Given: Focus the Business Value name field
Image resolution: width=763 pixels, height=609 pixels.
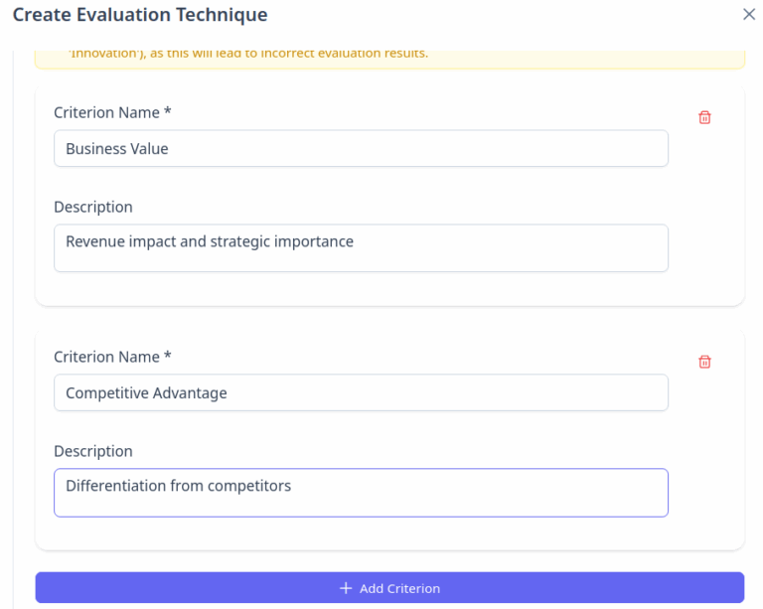Looking at the screenshot, I should [361, 149].
